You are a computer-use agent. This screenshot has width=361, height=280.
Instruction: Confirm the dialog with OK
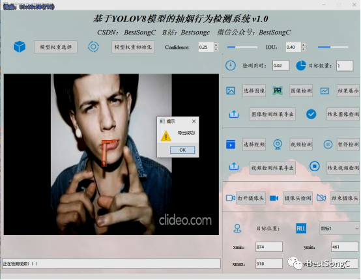(182, 150)
